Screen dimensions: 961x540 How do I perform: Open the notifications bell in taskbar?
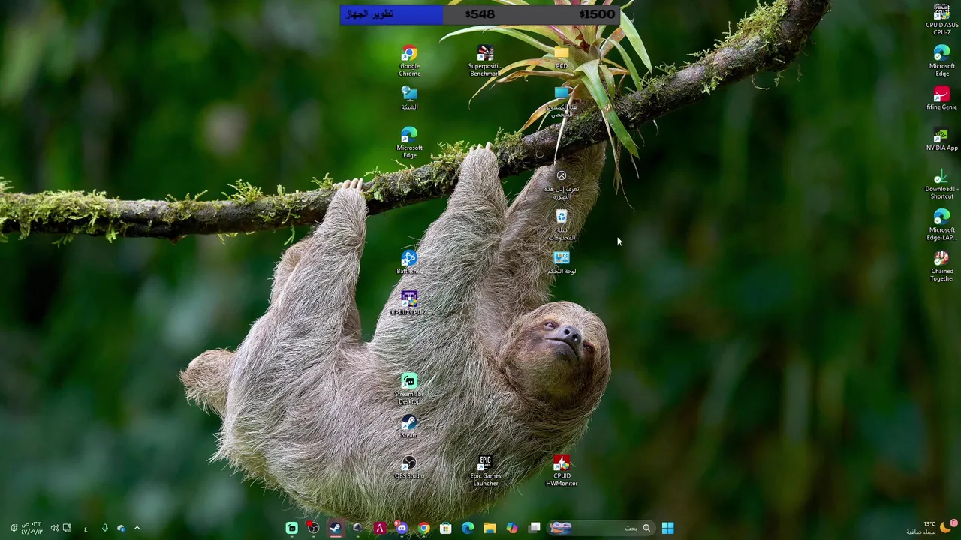pos(13,528)
